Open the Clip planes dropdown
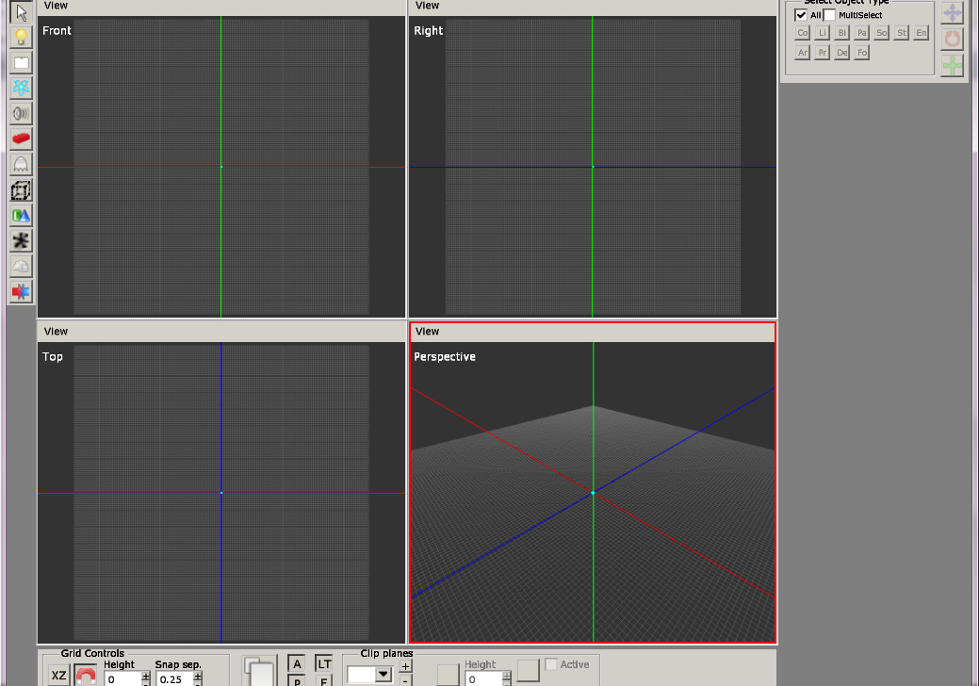Viewport: 979px width, 686px height. click(383, 674)
